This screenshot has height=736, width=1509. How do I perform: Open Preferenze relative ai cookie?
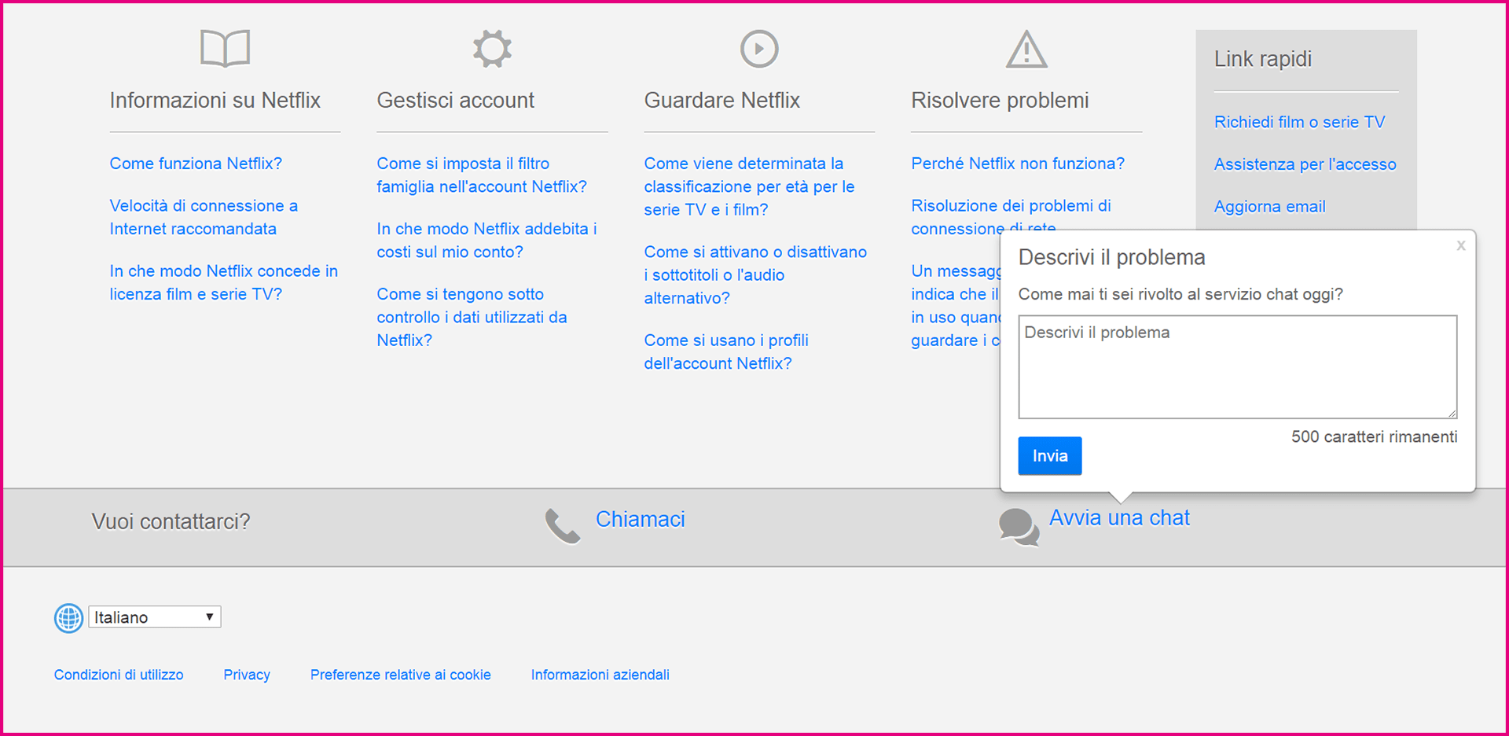pos(400,675)
